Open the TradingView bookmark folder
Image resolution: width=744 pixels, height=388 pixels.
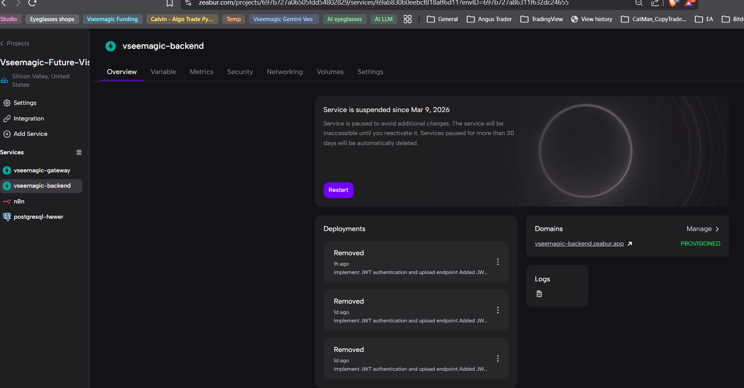pos(542,19)
